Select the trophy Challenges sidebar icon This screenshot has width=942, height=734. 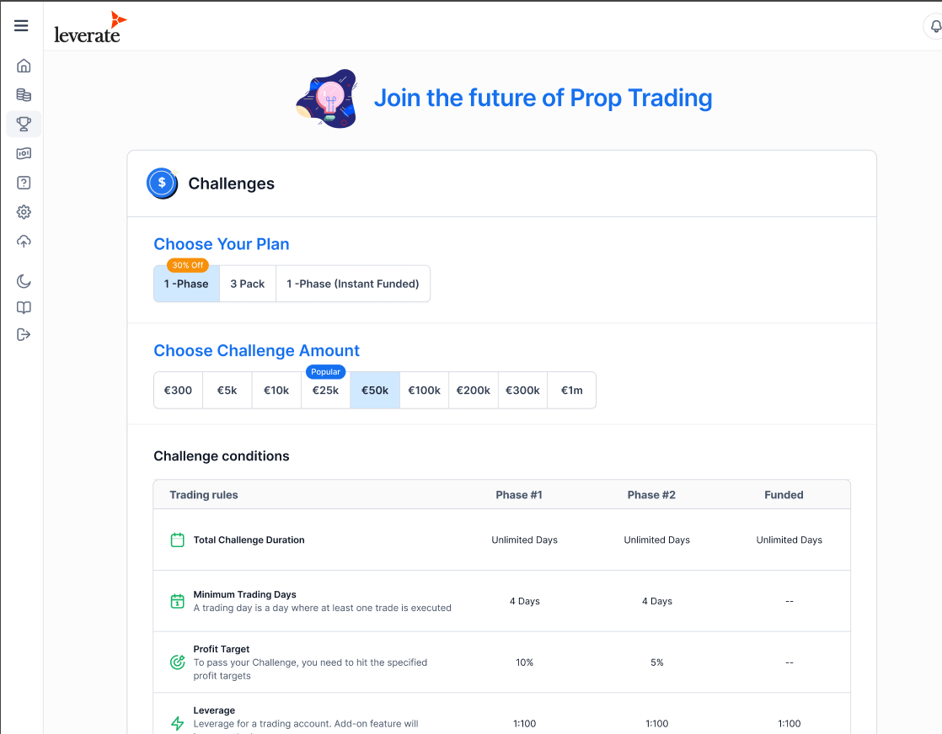click(24, 125)
